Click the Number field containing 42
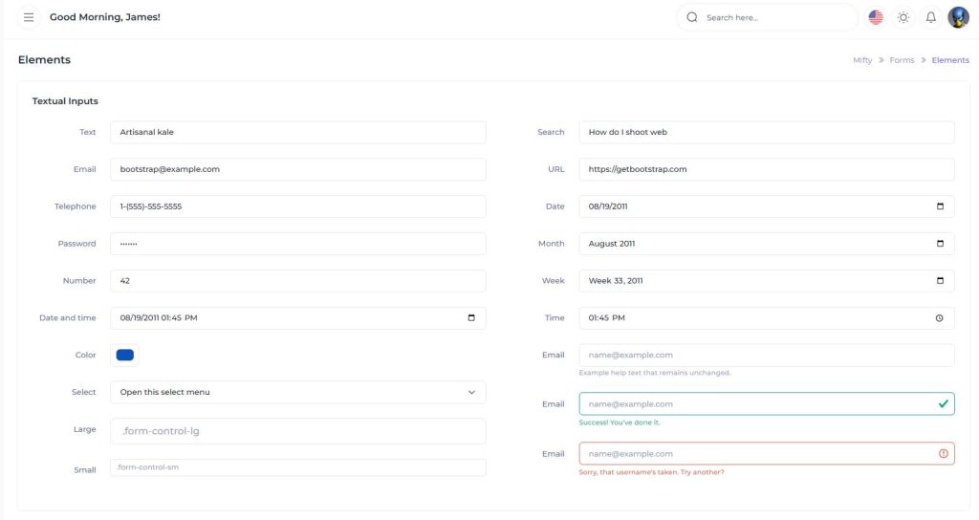Image resolution: width=979 pixels, height=520 pixels. tap(297, 281)
